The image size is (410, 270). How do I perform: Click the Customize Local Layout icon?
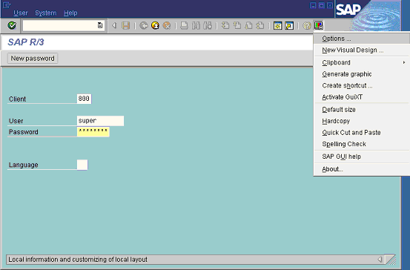pyautogui.click(x=319, y=25)
